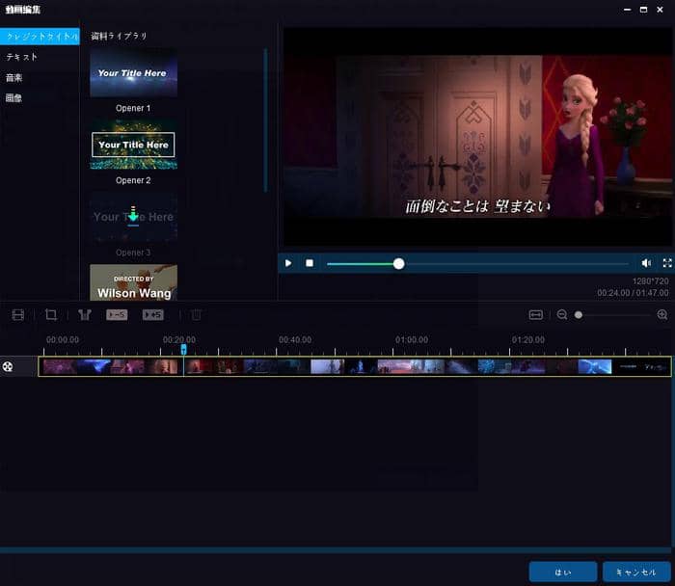Zoom in the timeline with the plus magnifier

(662, 315)
